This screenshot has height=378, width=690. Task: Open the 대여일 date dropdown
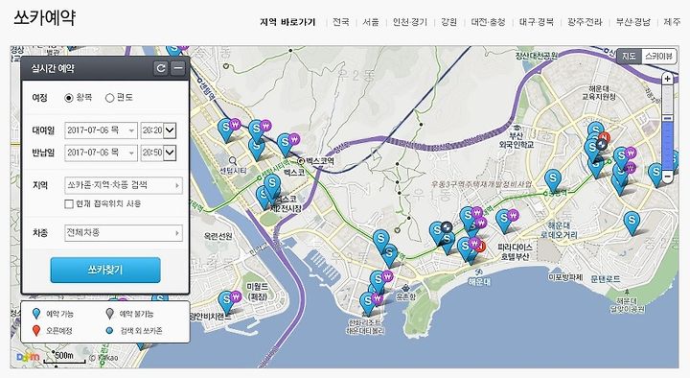101,130
